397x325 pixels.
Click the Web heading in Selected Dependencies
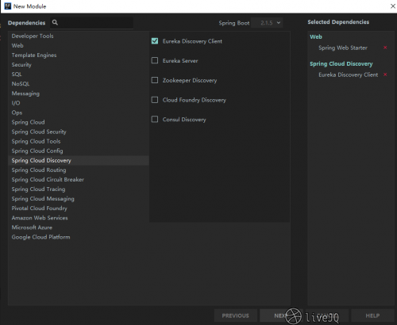pyautogui.click(x=316, y=36)
